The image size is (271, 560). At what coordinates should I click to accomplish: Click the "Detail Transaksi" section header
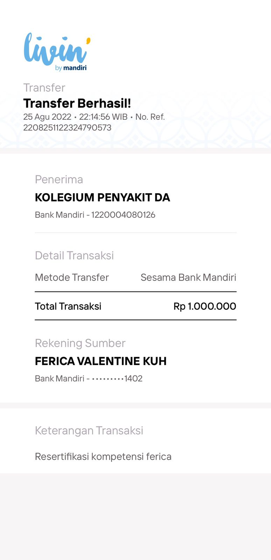pos(74,255)
